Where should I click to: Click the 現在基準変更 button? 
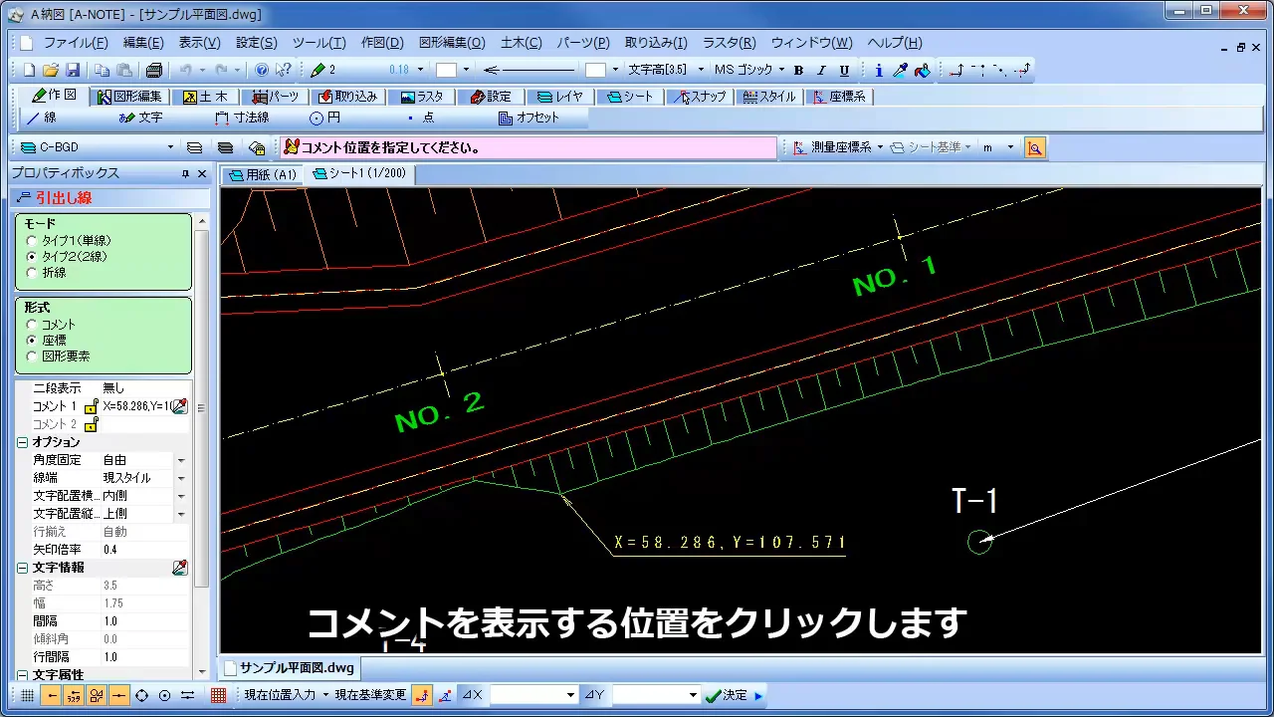[x=370, y=695]
